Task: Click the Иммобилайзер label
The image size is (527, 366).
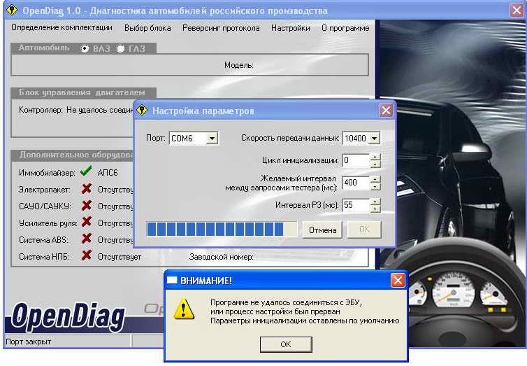Action: coord(47,173)
